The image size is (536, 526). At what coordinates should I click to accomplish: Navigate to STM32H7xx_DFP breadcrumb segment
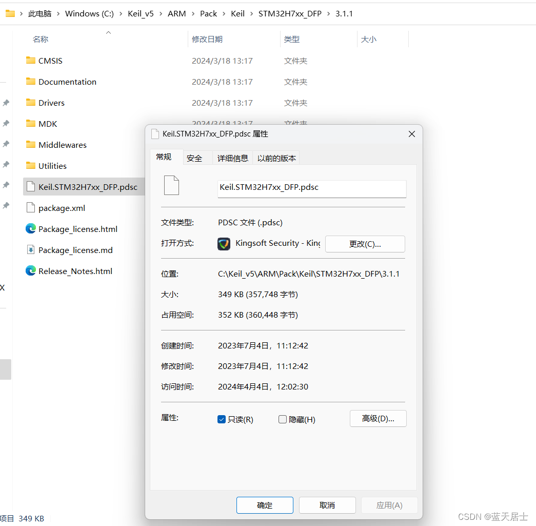pyautogui.click(x=290, y=14)
